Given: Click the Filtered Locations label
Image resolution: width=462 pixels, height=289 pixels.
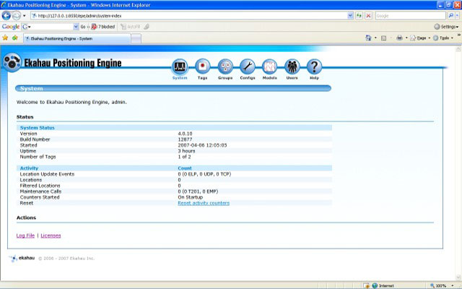Looking at the screenshot, I should pyautogui.click(x=40, y=186).
